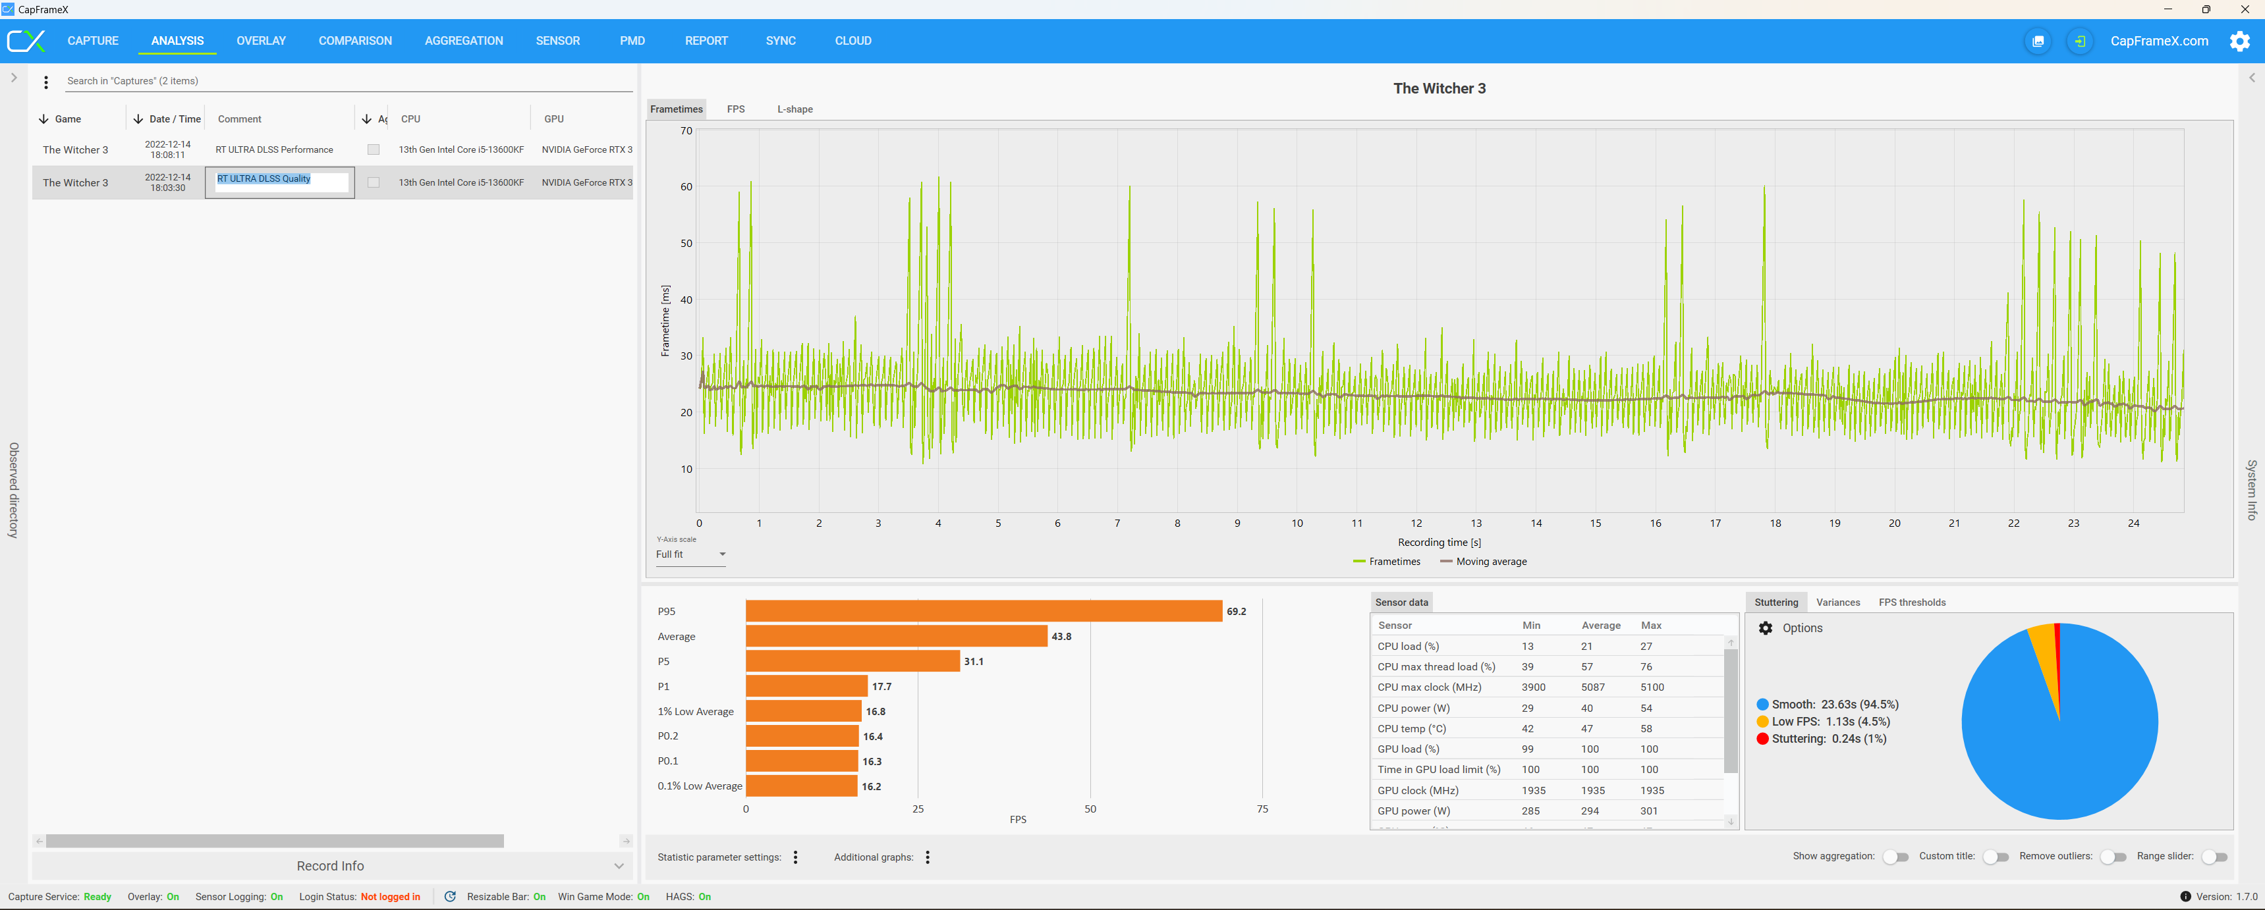Open Additional graphs three-dot menu
Viewport: 2265px width, 910px height.
pos(928,857)
